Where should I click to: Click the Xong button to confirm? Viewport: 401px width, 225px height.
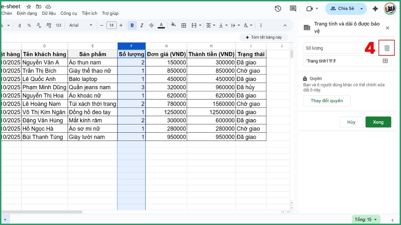click(x=378, y=122)
